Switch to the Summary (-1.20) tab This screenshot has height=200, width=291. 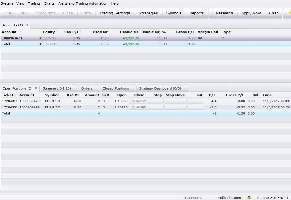(x=57, y=88)
